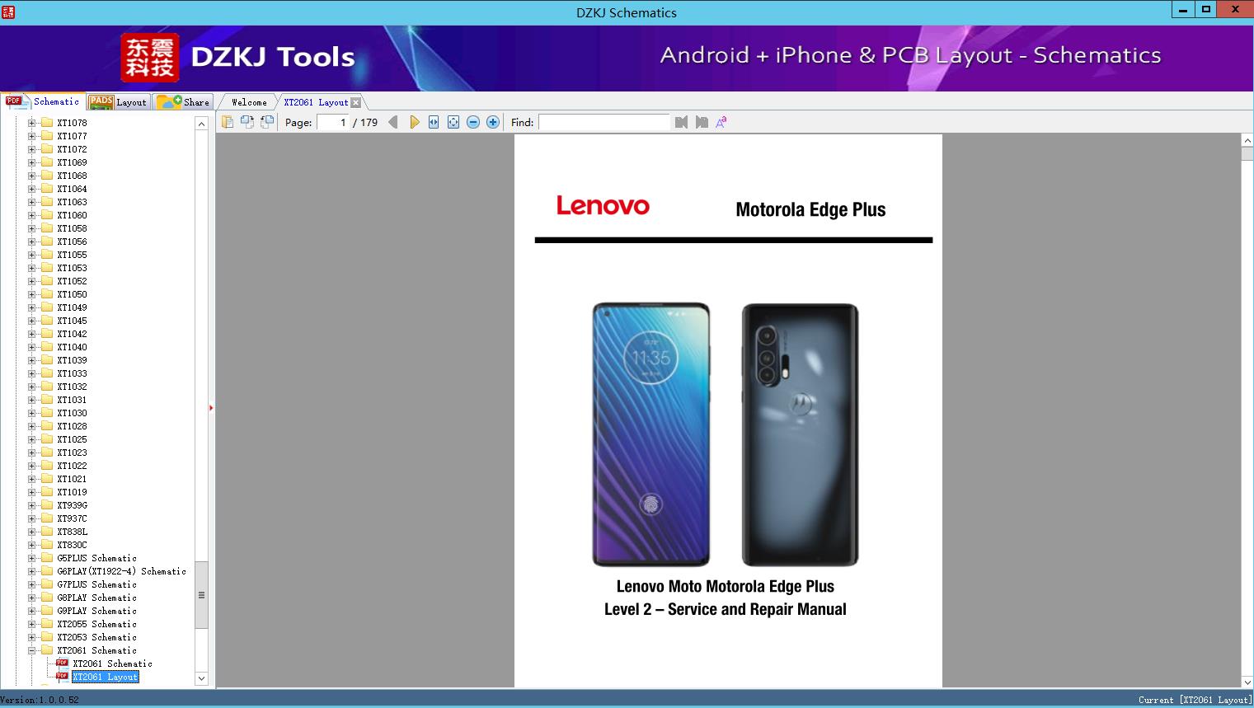This screenshot has height=708, width=1254.
Task: Select XT2053 Schematic entry
Action: [96, 637]
